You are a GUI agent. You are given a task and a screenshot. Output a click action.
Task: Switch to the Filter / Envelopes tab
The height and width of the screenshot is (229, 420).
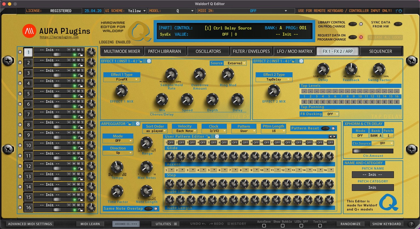pos(251,51)
